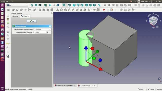This screenshot has height=91, width=162.
Task: Expand the Draw Style dropdown arrow
Action: click(x=43, y=5)
